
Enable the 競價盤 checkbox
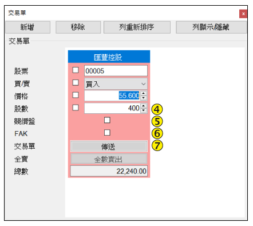107,120
